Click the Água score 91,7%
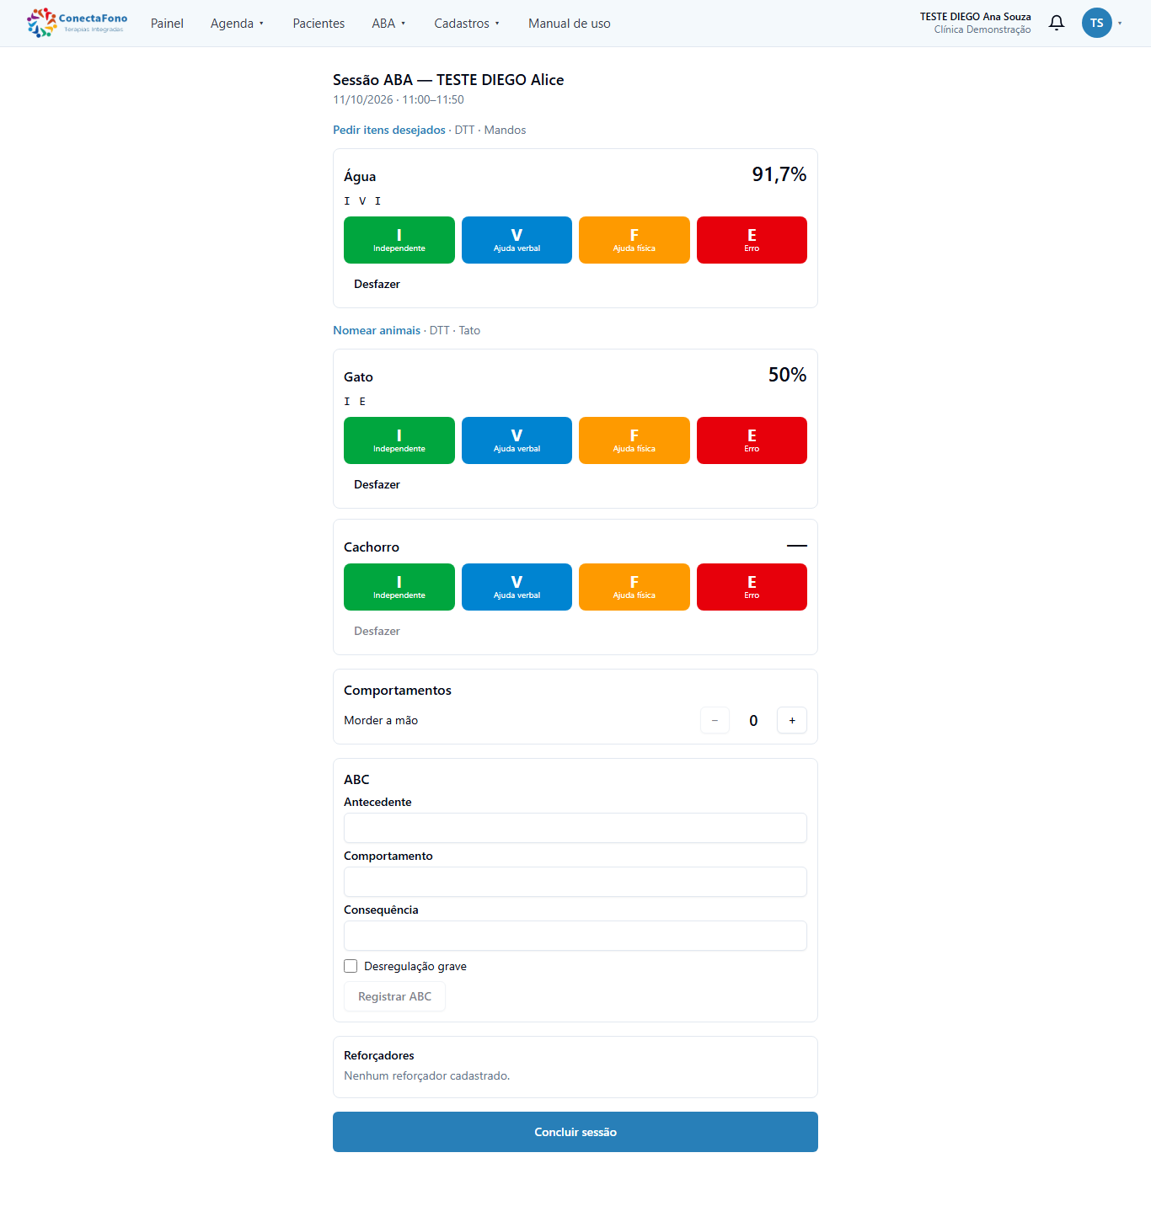 click(779, 174)
